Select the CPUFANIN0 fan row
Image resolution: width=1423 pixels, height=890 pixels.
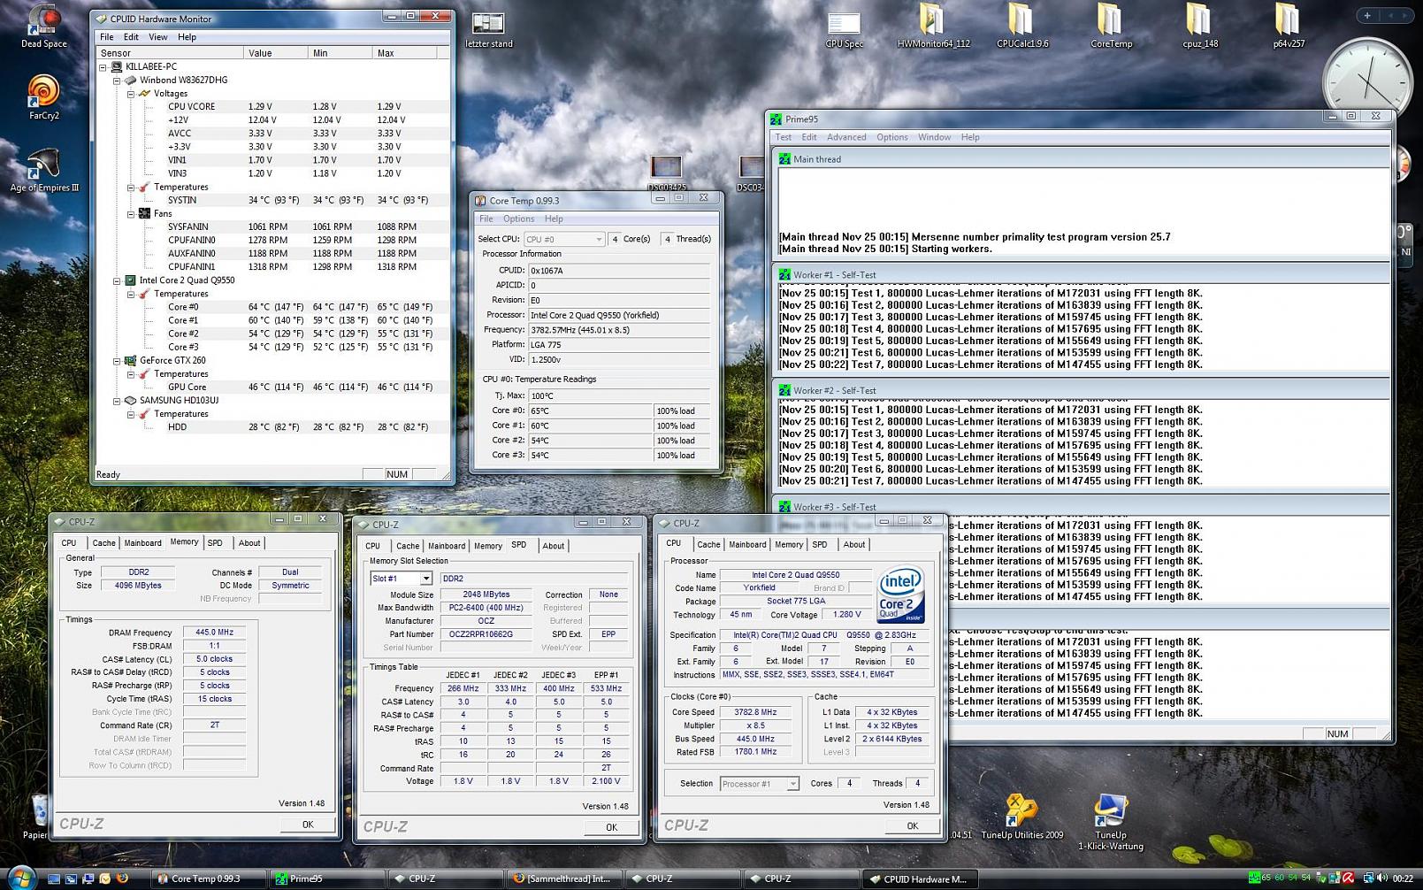(x=272, y=240)
